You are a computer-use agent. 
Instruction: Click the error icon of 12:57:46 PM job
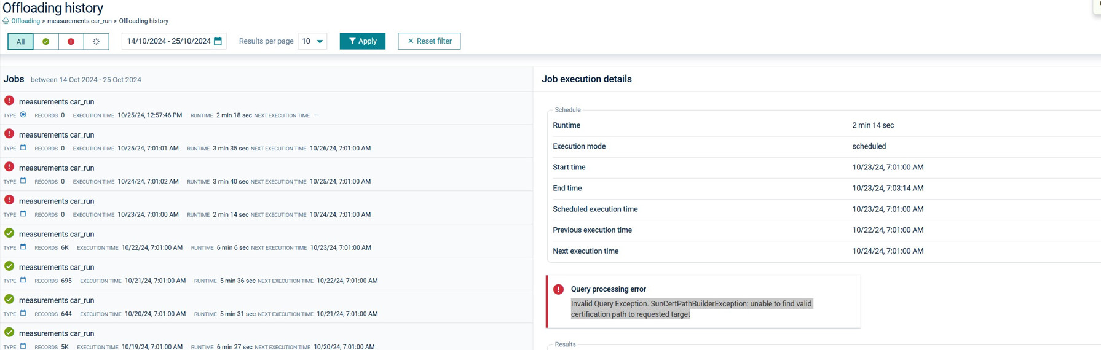click(9, 101)
